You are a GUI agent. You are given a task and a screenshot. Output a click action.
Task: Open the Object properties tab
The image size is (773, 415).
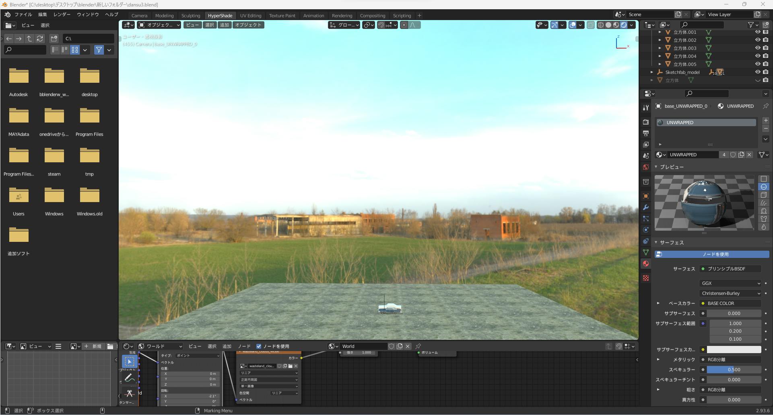point(646,196)
